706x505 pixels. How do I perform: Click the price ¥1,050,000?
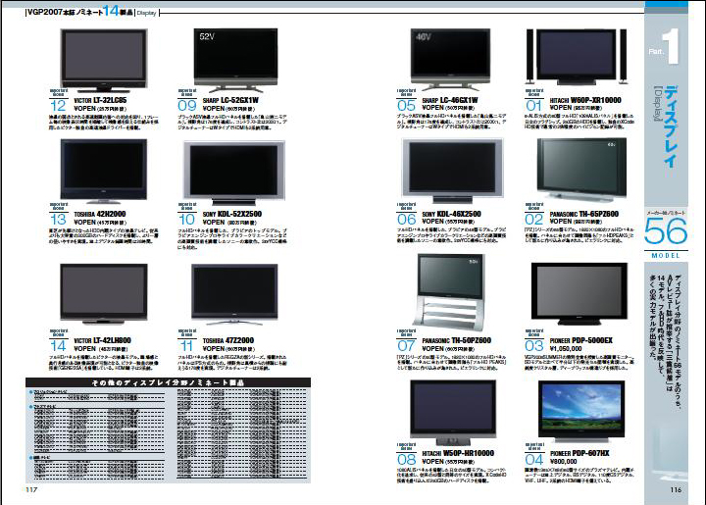566,349
